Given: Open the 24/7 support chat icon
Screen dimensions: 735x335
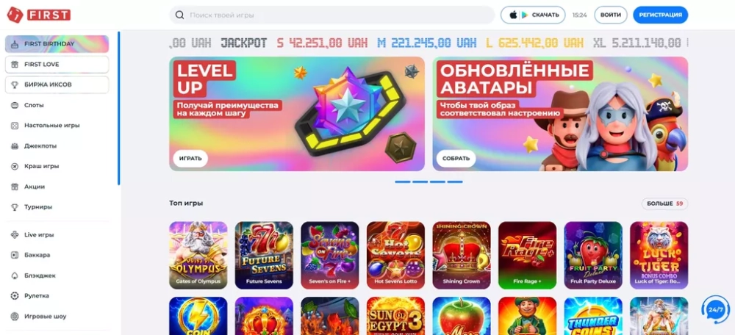Looking at the screenshot, I should (715, 309).
